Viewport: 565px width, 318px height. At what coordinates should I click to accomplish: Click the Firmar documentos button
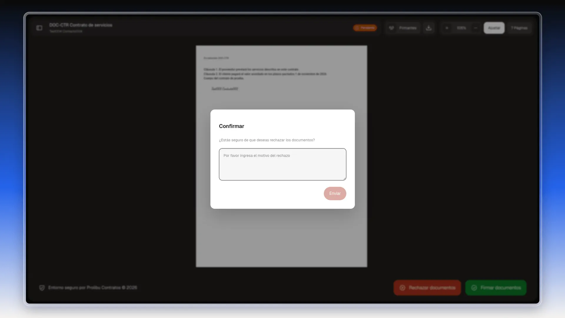tap(496, 288)
